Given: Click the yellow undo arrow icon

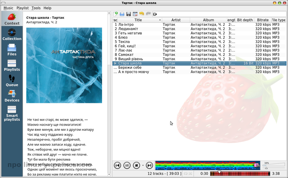Looking at the screenshot, I should (142, 14).
